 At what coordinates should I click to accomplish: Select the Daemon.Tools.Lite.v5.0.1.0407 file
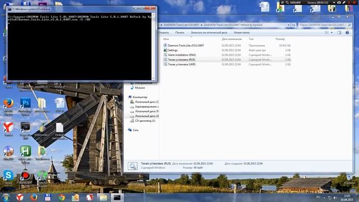(x=186, y=45)
